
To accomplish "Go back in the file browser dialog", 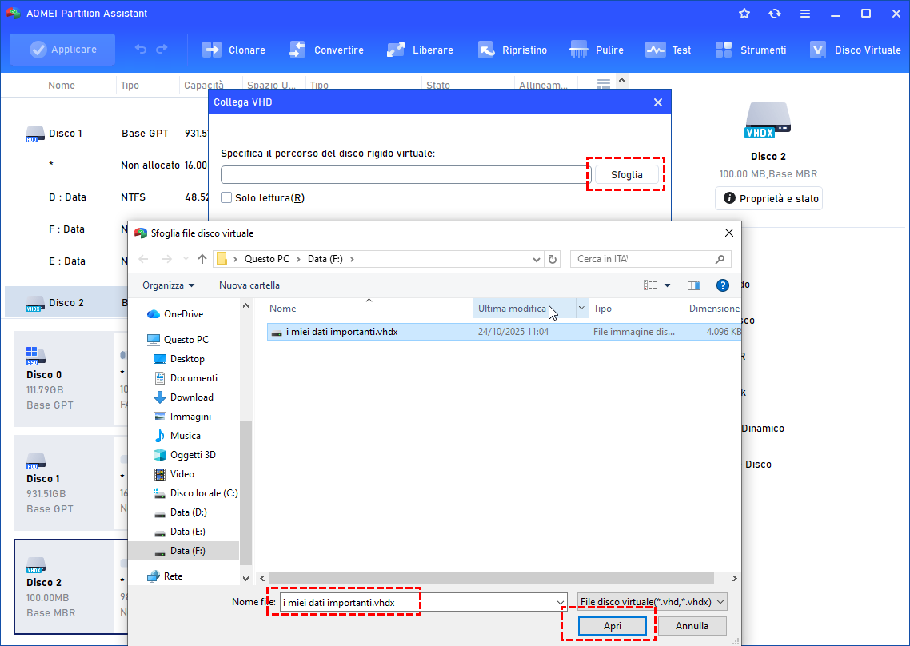I will pyautogui.click(x=144, y=259).
